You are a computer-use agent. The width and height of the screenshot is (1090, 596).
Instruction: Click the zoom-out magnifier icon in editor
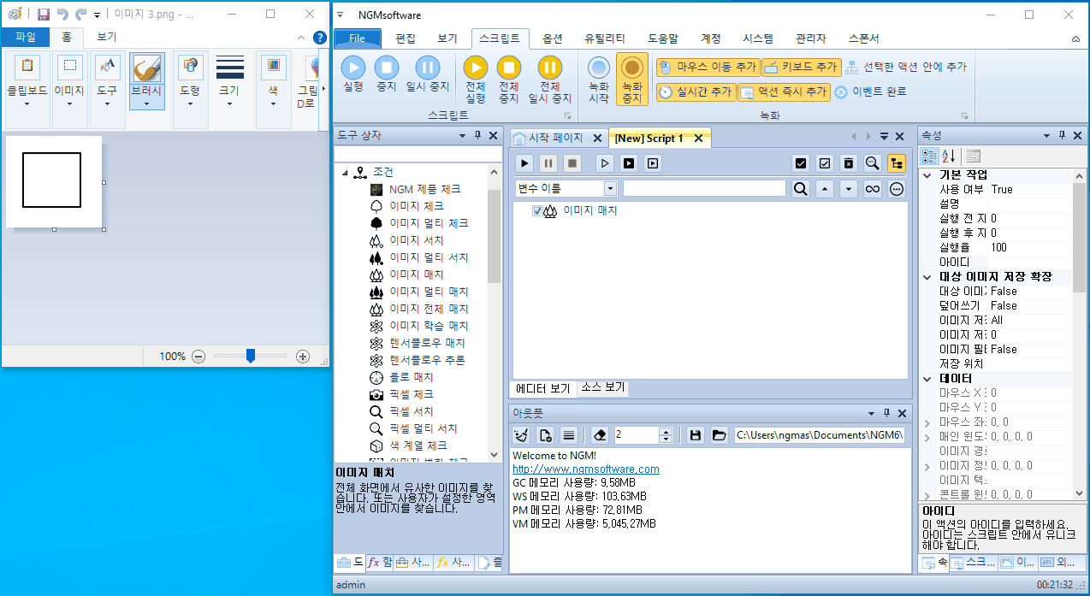(872, 162)
